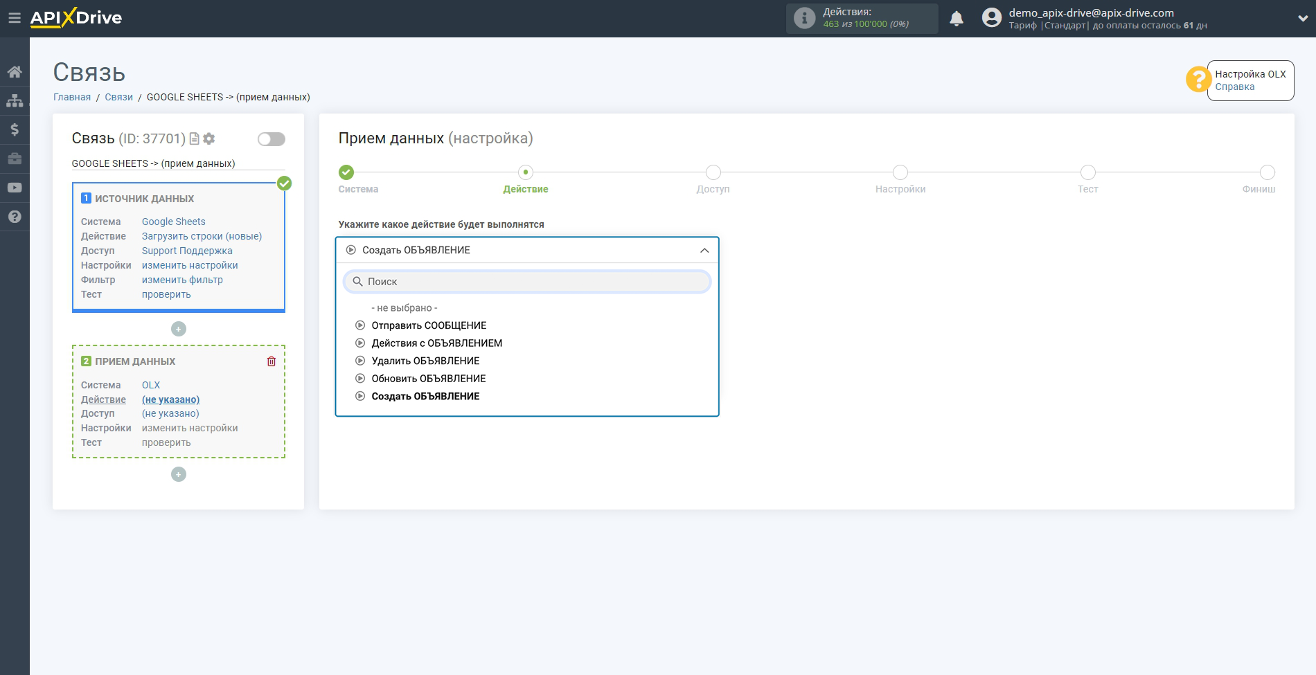Click the account email text
1316x675 pixels.
(x=1091, y=12)
